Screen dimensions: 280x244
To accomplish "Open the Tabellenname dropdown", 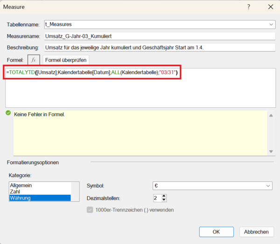I will coord(271,24).
